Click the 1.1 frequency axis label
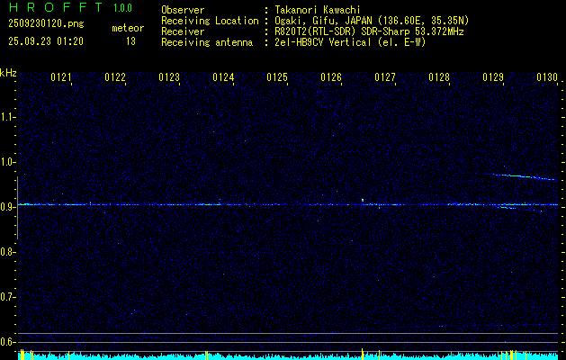 [8, 117]
